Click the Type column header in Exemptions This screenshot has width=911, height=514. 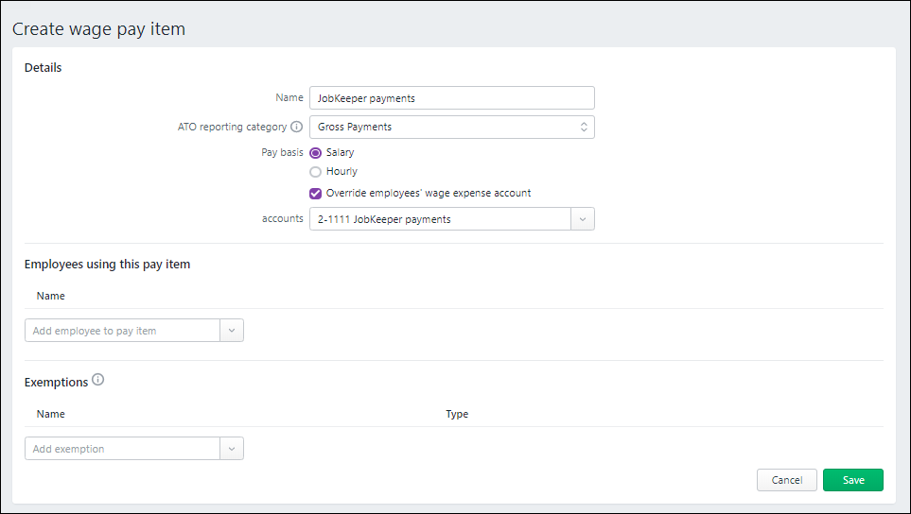coord(457,414)
